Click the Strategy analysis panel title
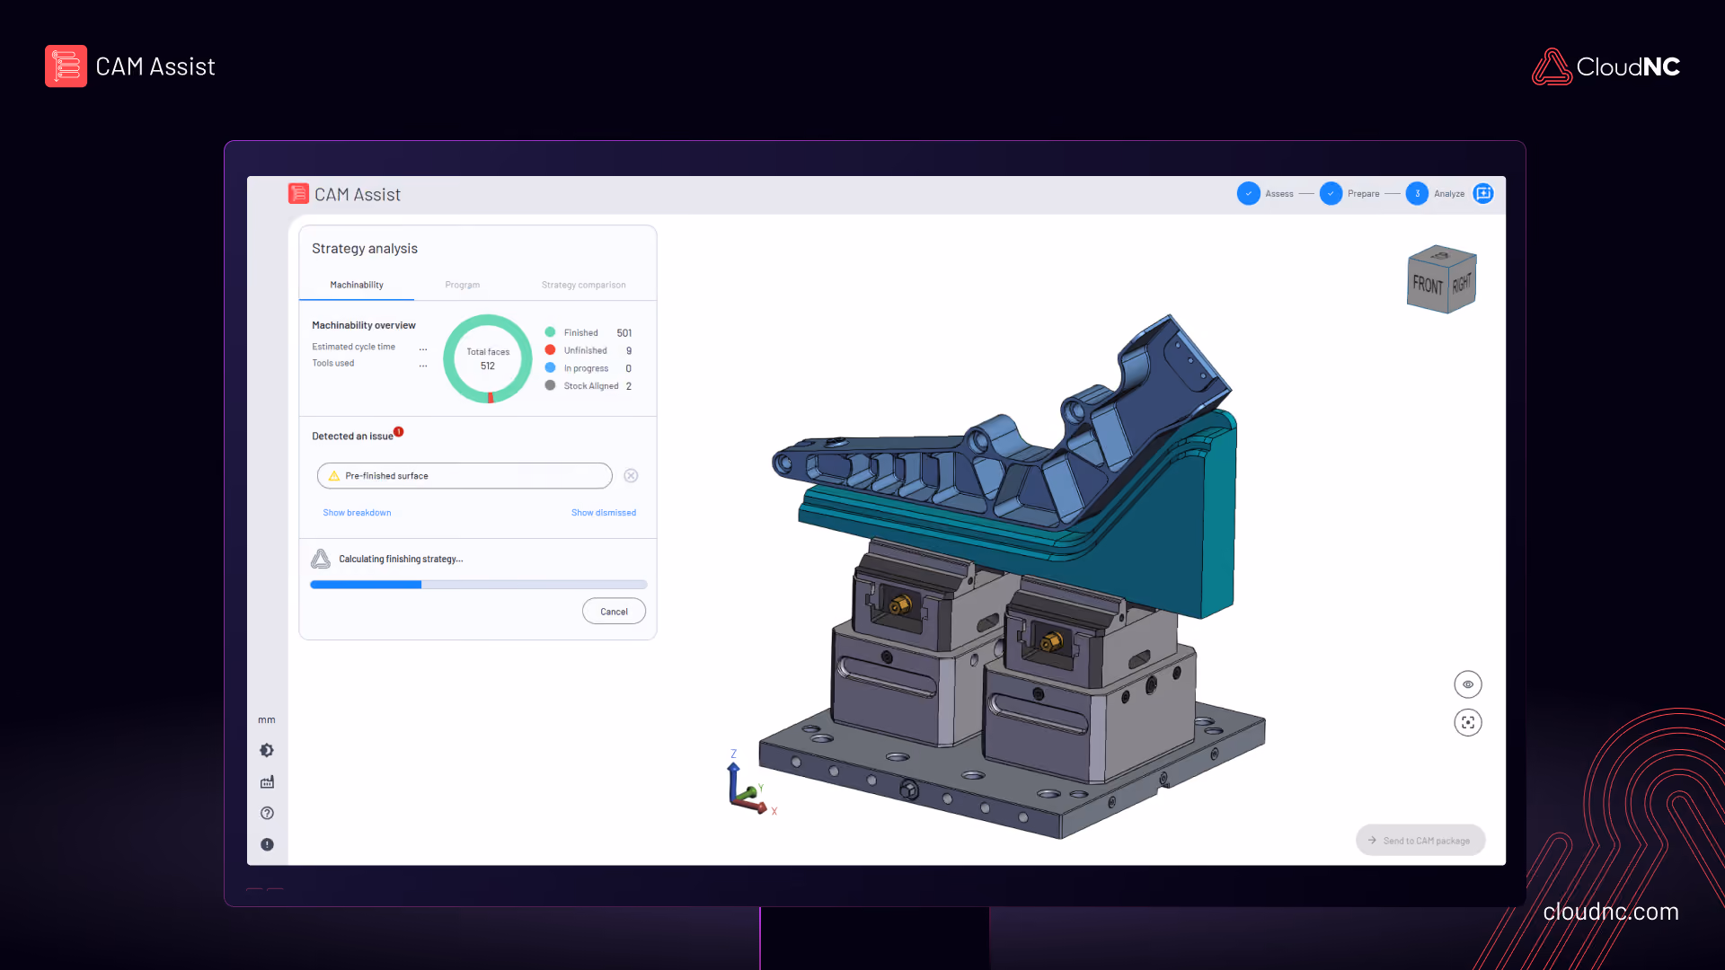The width and height of the screenshot is (1725, 970). 365,249
